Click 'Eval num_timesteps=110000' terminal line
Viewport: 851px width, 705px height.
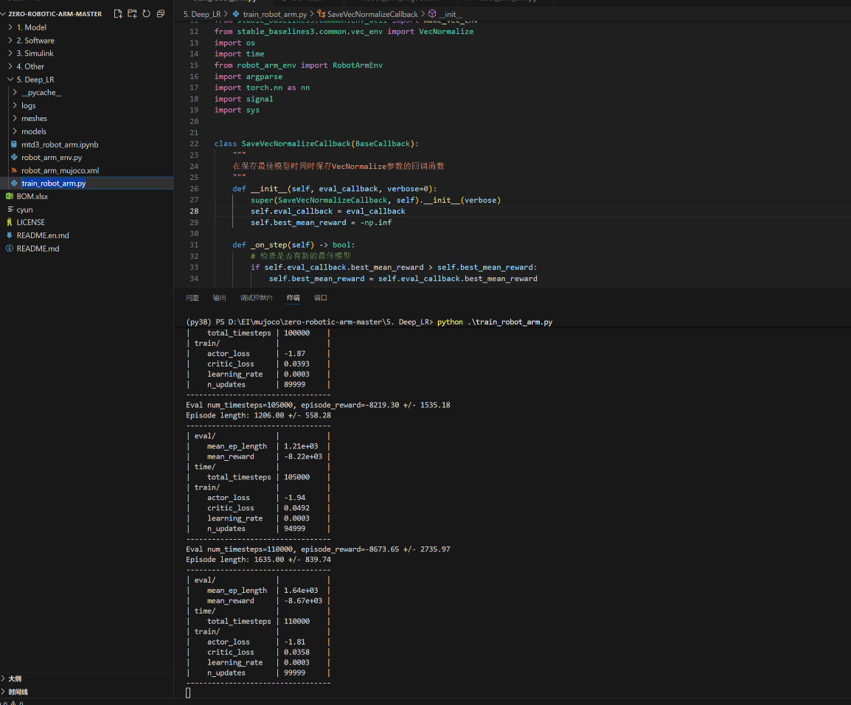tap(318, 549)
